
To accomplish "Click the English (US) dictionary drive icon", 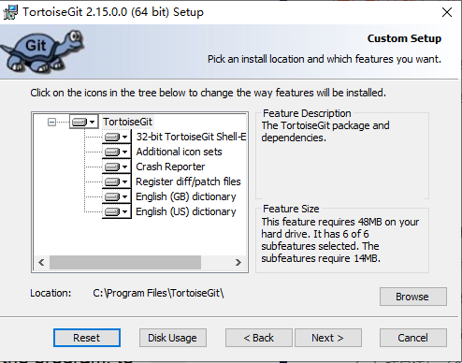I will click(112, 211).
